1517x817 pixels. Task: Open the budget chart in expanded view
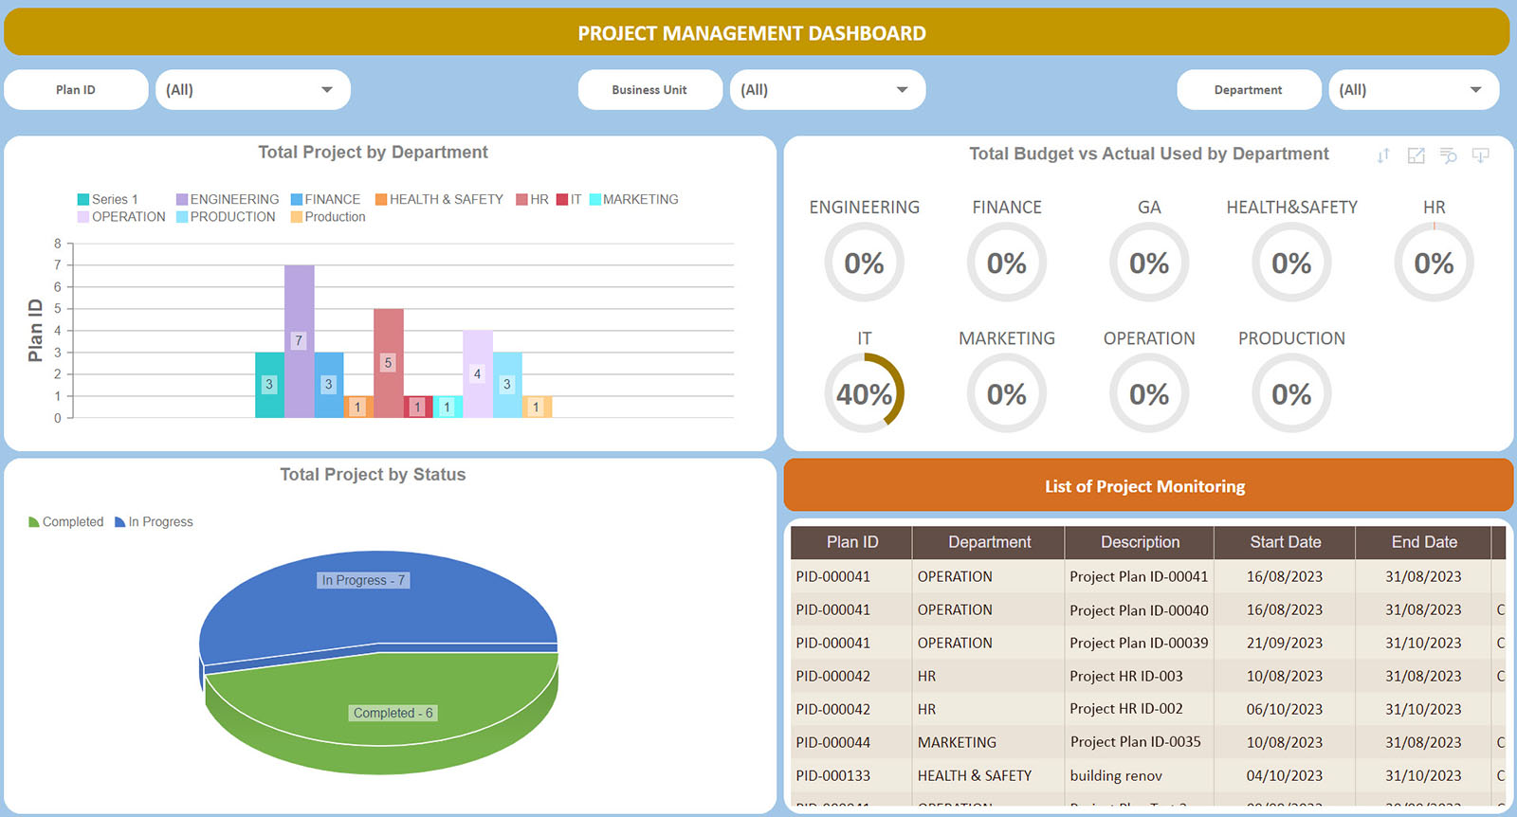coord(1416,155)
